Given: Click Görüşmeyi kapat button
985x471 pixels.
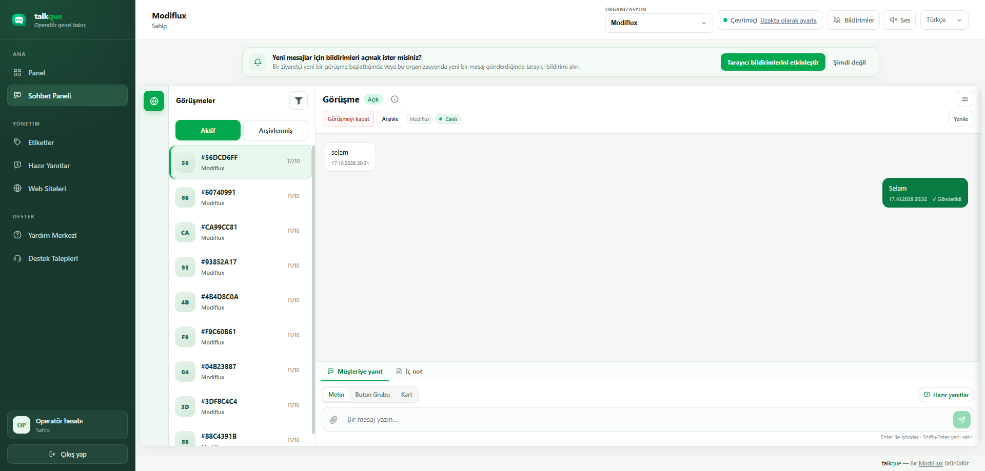Looking at the screenshot, I should point(348,119).
